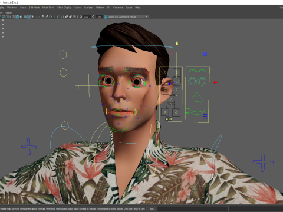Screen dimensions: 283x212
Task: Toggle the Depth of Field icon
Action: click(x=54, y=16)
